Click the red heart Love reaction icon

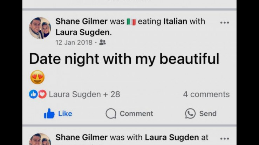click(x=42, y=94)
